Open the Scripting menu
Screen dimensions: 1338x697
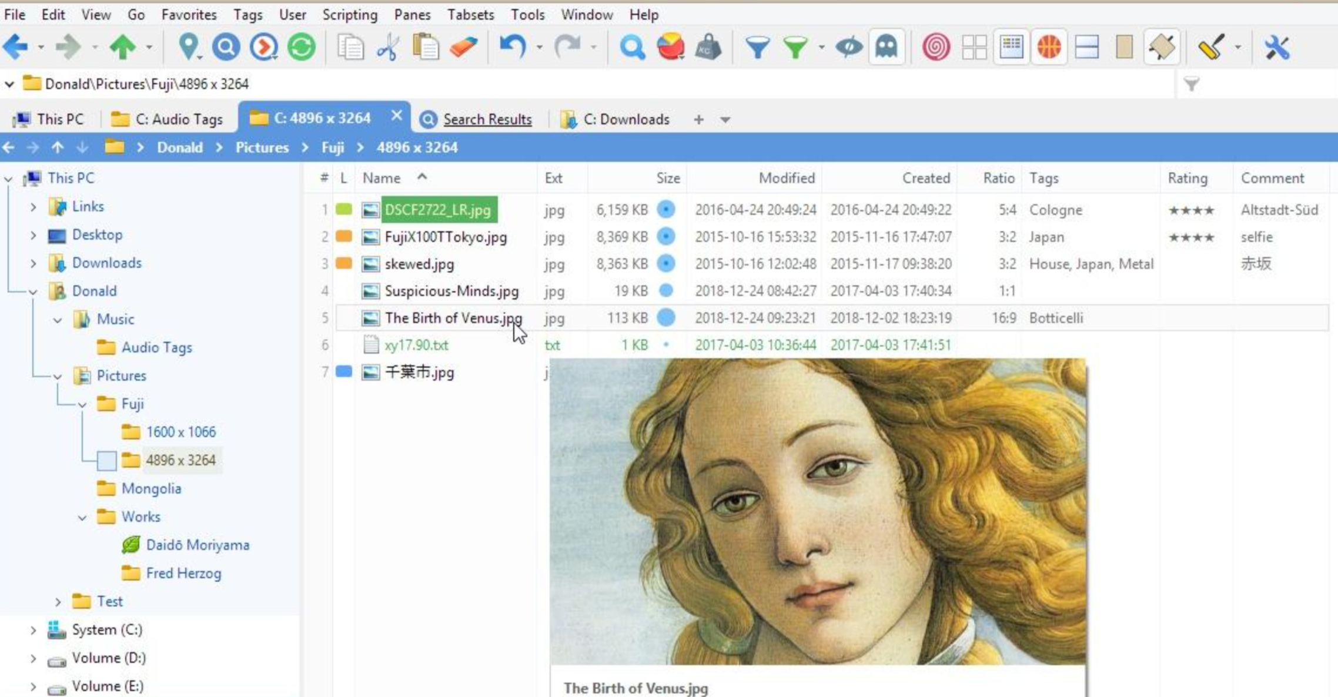350,15
